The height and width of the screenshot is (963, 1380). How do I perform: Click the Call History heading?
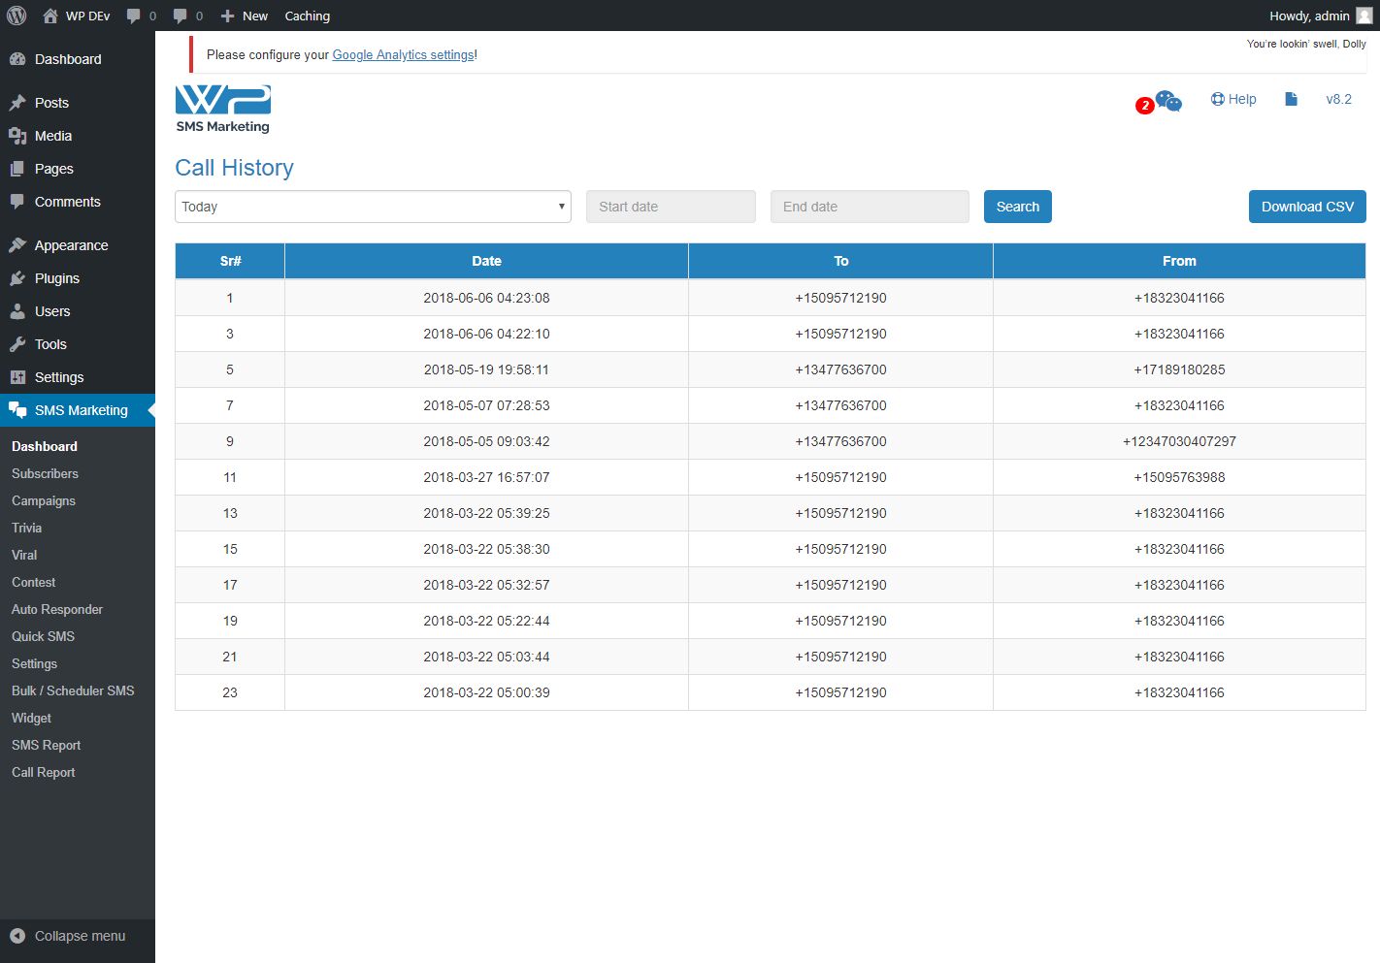tap(234, 168)
